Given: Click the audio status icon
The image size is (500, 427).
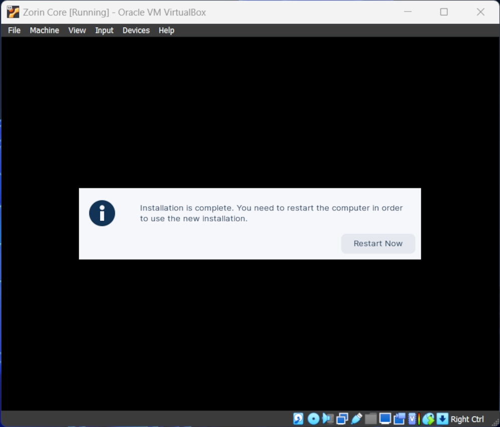Looking at the screenshot, I should (x=328, y=418).
